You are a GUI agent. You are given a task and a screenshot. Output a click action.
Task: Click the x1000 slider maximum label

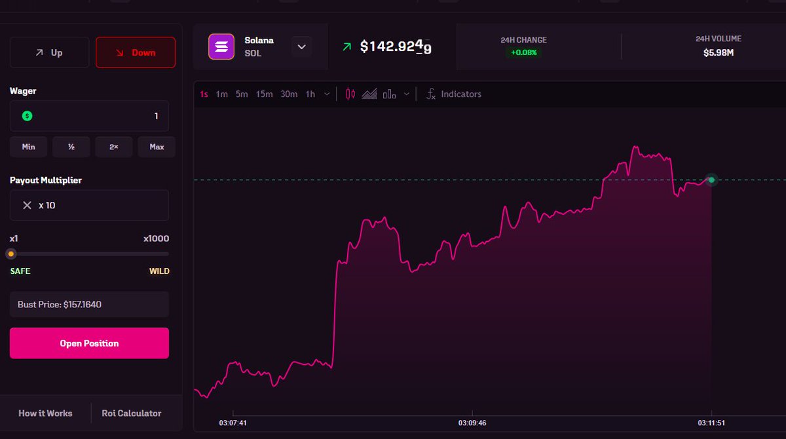[157, 239]
